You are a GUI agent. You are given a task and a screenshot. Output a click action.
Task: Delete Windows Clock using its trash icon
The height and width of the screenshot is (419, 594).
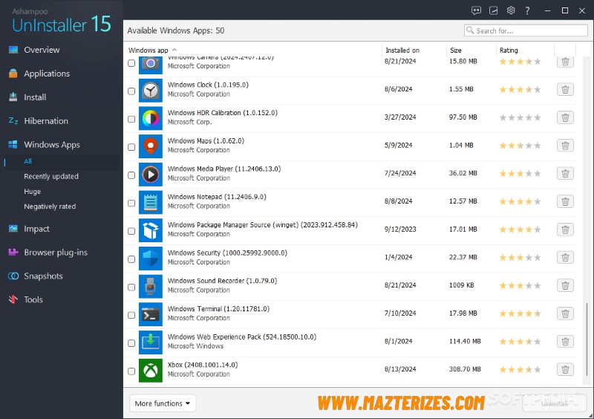[x=565, y=89]
